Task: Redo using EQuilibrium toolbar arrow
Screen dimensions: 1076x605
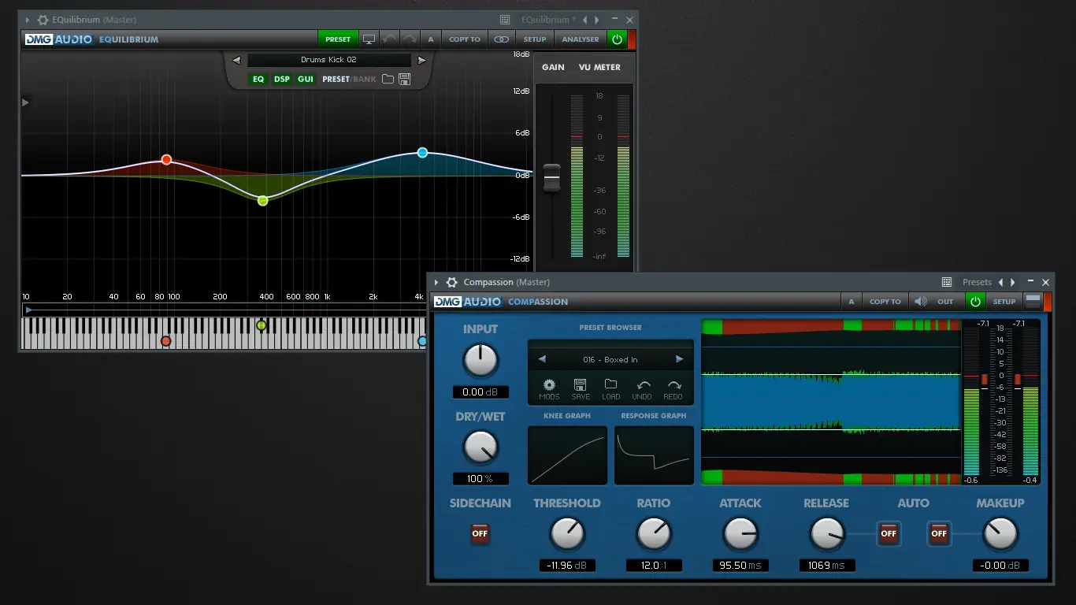Action: pyautogui.click(x=410, y=39)
